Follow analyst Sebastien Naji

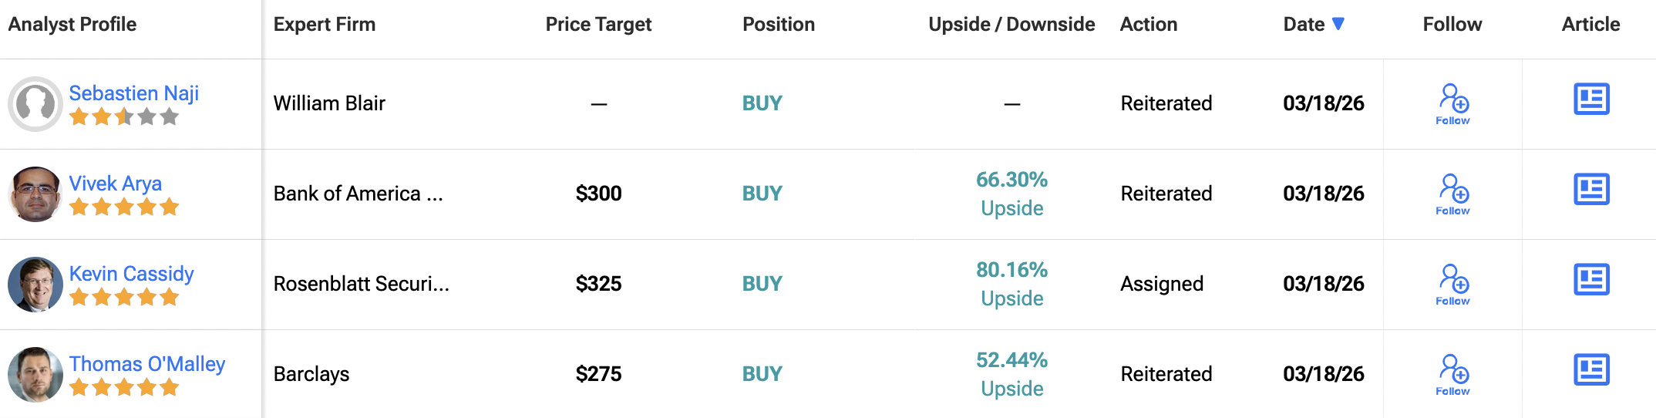pyautogui.click(x=1453, y=103)
